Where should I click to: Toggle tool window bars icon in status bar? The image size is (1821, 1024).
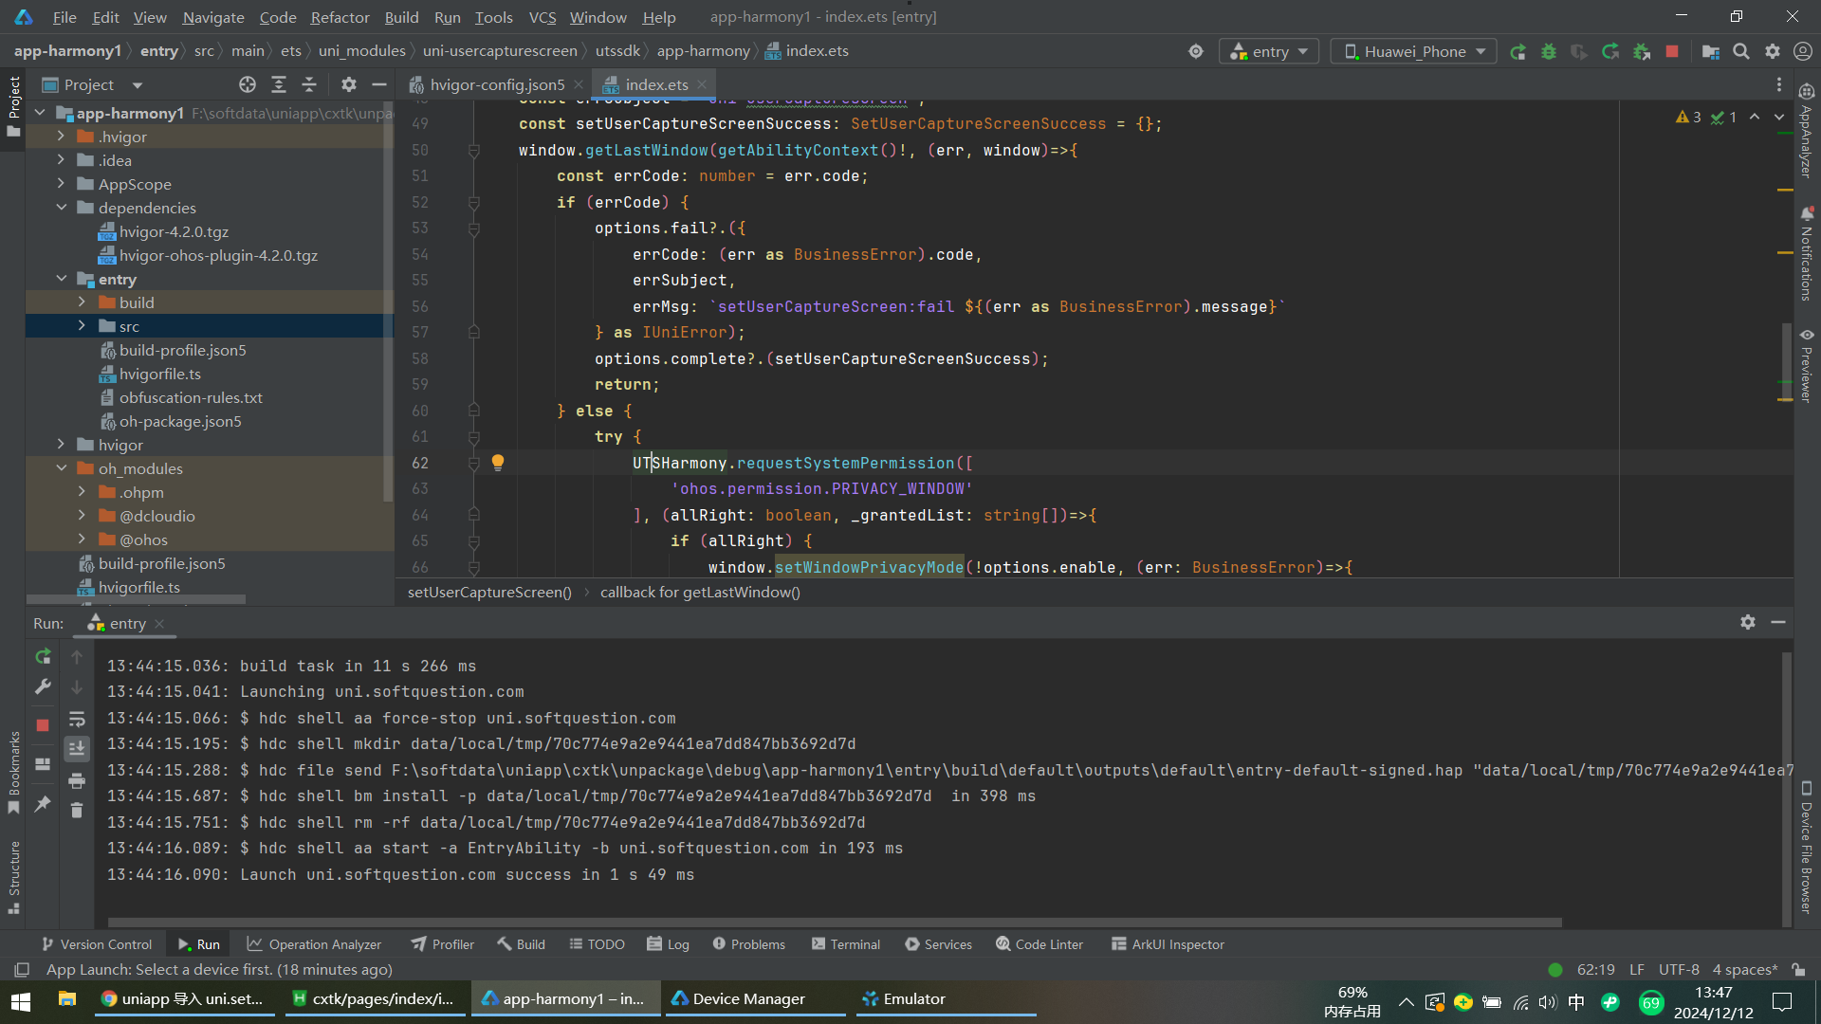tap(21, 969)
